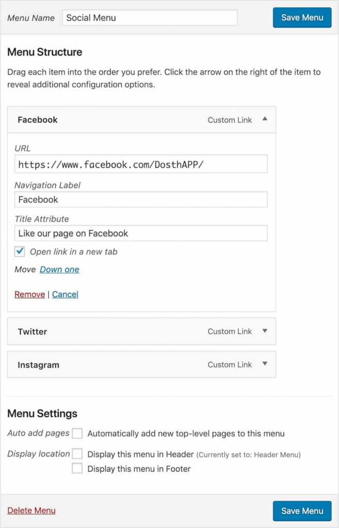Click Cancel in the Facebook item panel
Screen dimensions: 339x528
pos(65,294)
